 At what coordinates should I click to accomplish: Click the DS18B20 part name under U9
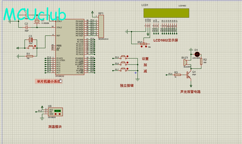[x=52, y=117]
